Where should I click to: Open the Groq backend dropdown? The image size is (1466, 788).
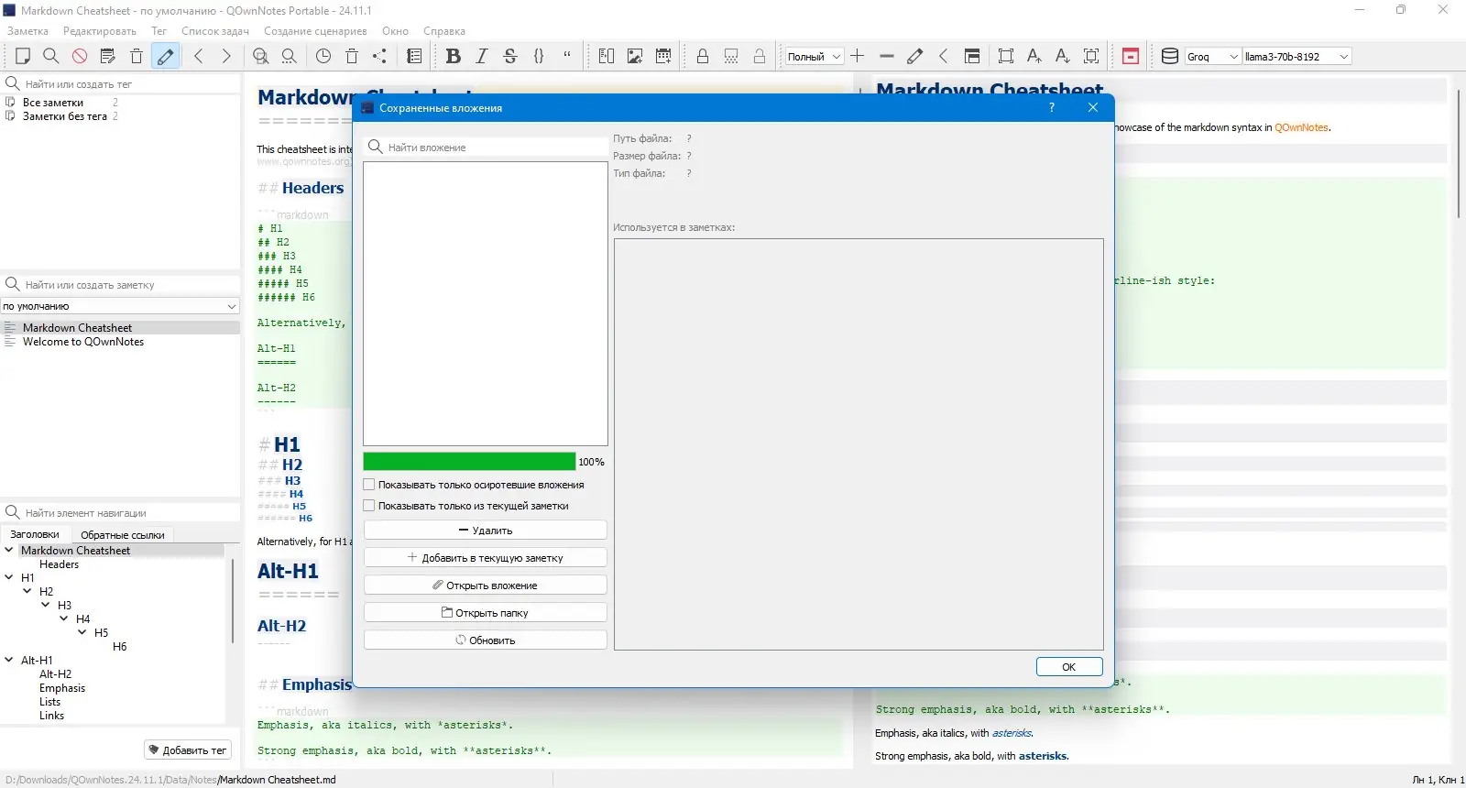coord(1213,57)
